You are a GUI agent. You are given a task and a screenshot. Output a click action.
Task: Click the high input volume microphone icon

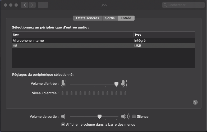coord(124,84)
